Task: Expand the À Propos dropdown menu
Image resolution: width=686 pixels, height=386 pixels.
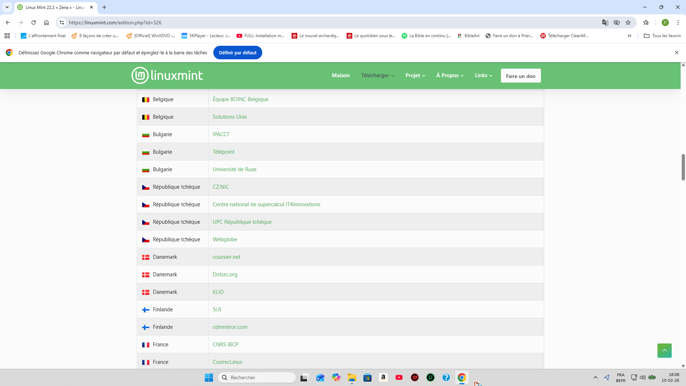Action: pos(450,75)
